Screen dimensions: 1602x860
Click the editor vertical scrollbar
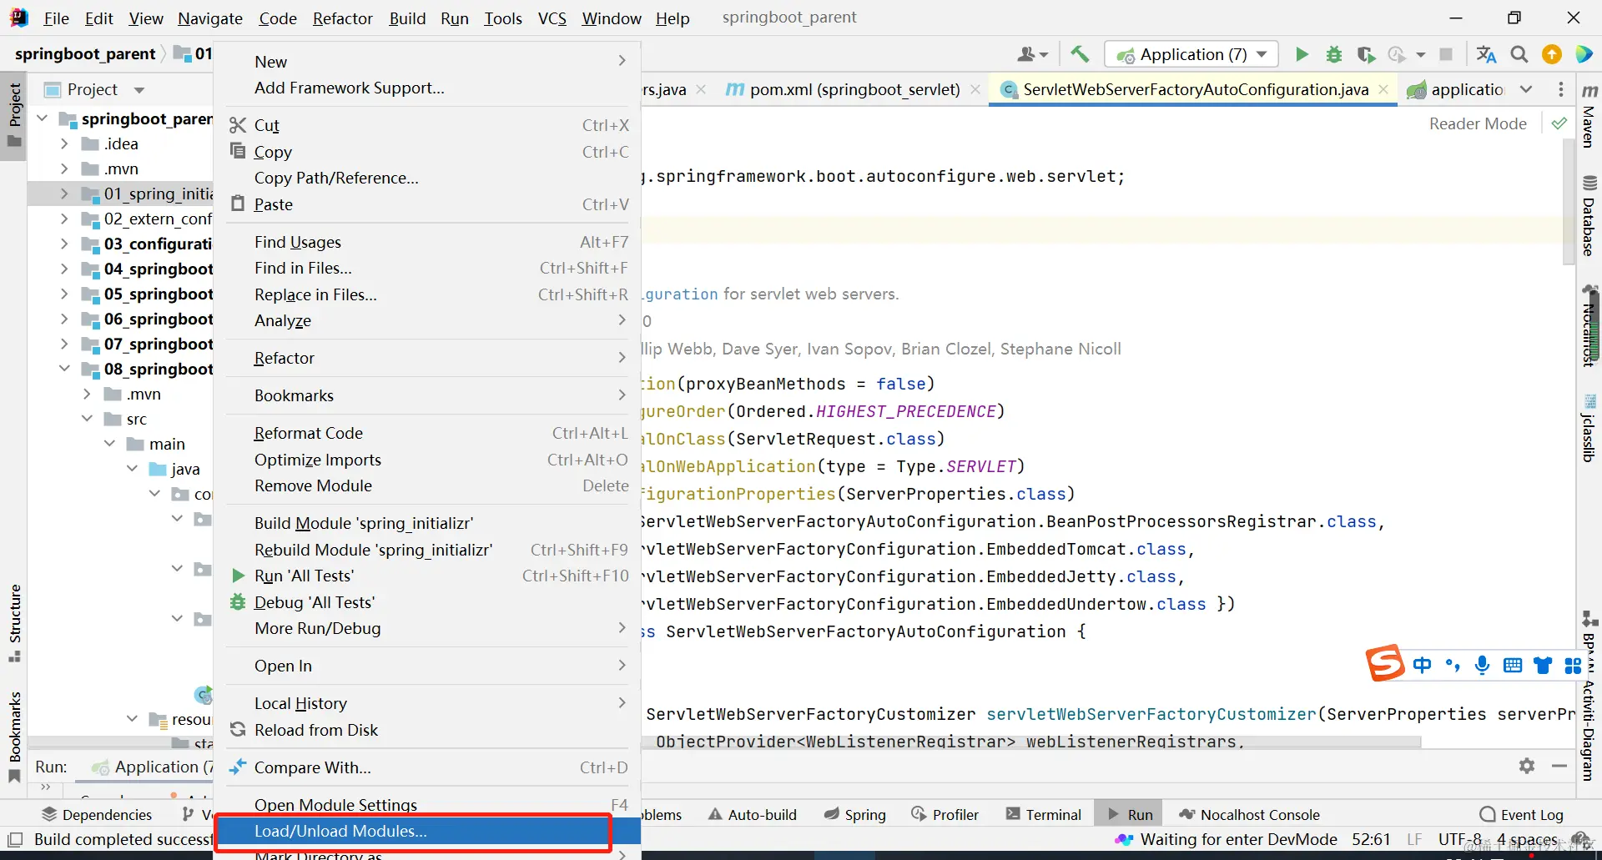tap(1569, 200)
